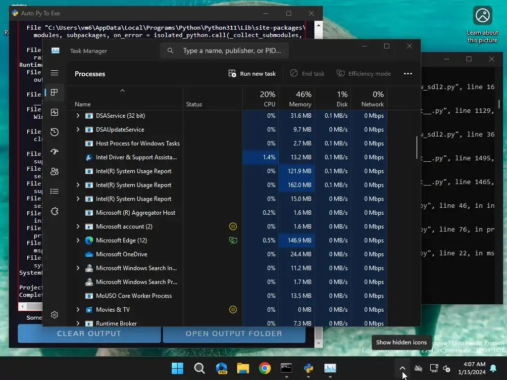Click the Auto Py To Exe output scroll-up arrow
This screenshot has height=380, width=507.
pyautogui.click(x=318, y=25)
